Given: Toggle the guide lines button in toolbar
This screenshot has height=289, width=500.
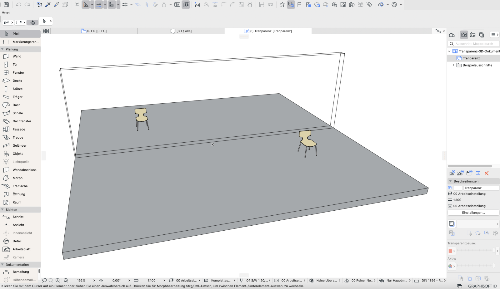Looking at the screenshot, I should coord(99,5).
